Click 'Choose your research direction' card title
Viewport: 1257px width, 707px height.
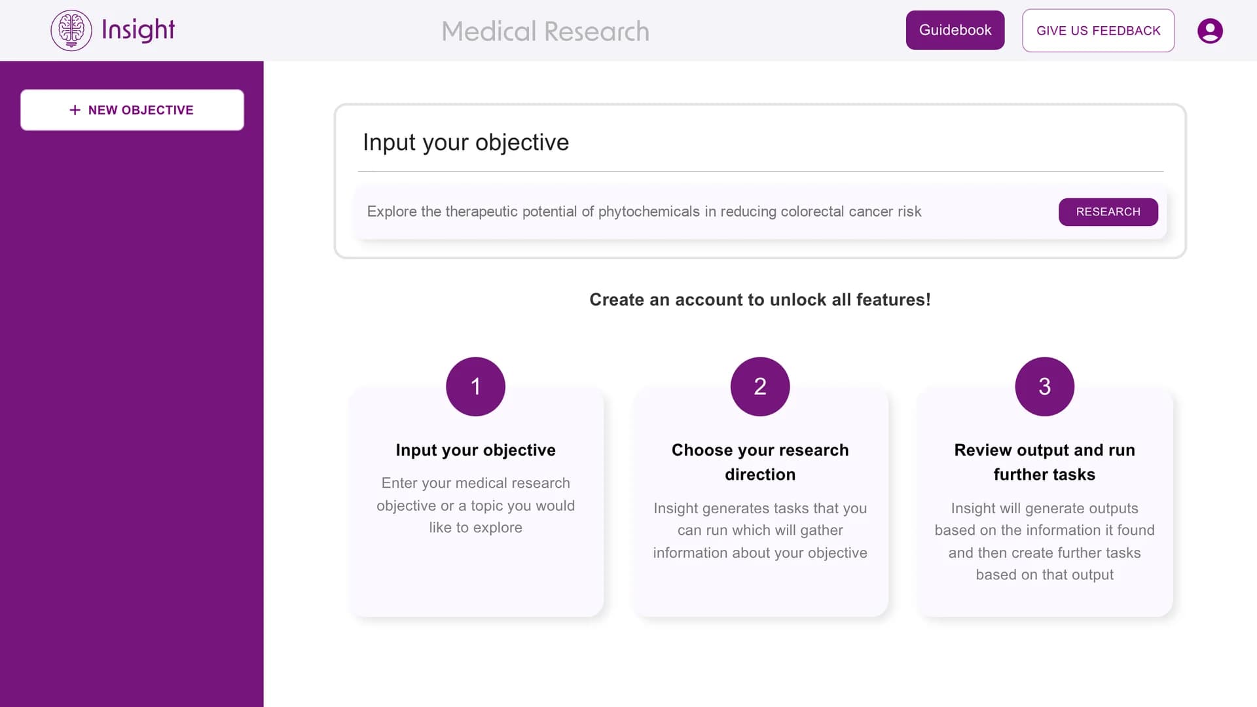(759, 462)
